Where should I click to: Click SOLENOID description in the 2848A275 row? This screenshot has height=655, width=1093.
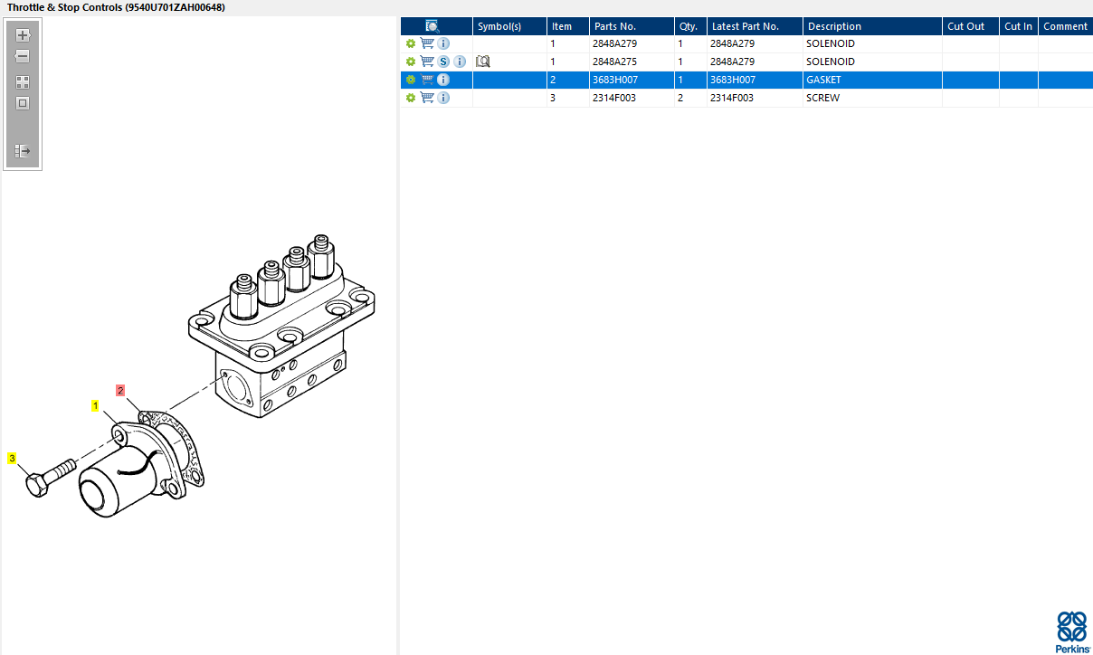click(x=831, y=62)
